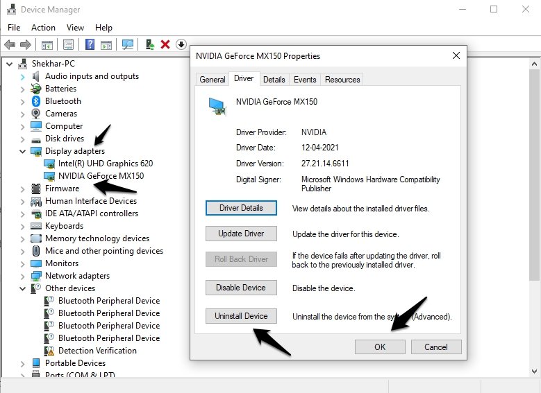Viewport: 541px width, 393px height.
Task: Click the Uninstall Device button
Action: coord(241,316)
